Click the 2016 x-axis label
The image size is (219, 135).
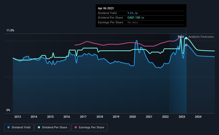67,117
